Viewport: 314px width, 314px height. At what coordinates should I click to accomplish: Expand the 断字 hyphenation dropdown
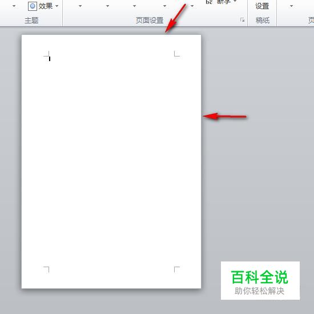[235, 1]
